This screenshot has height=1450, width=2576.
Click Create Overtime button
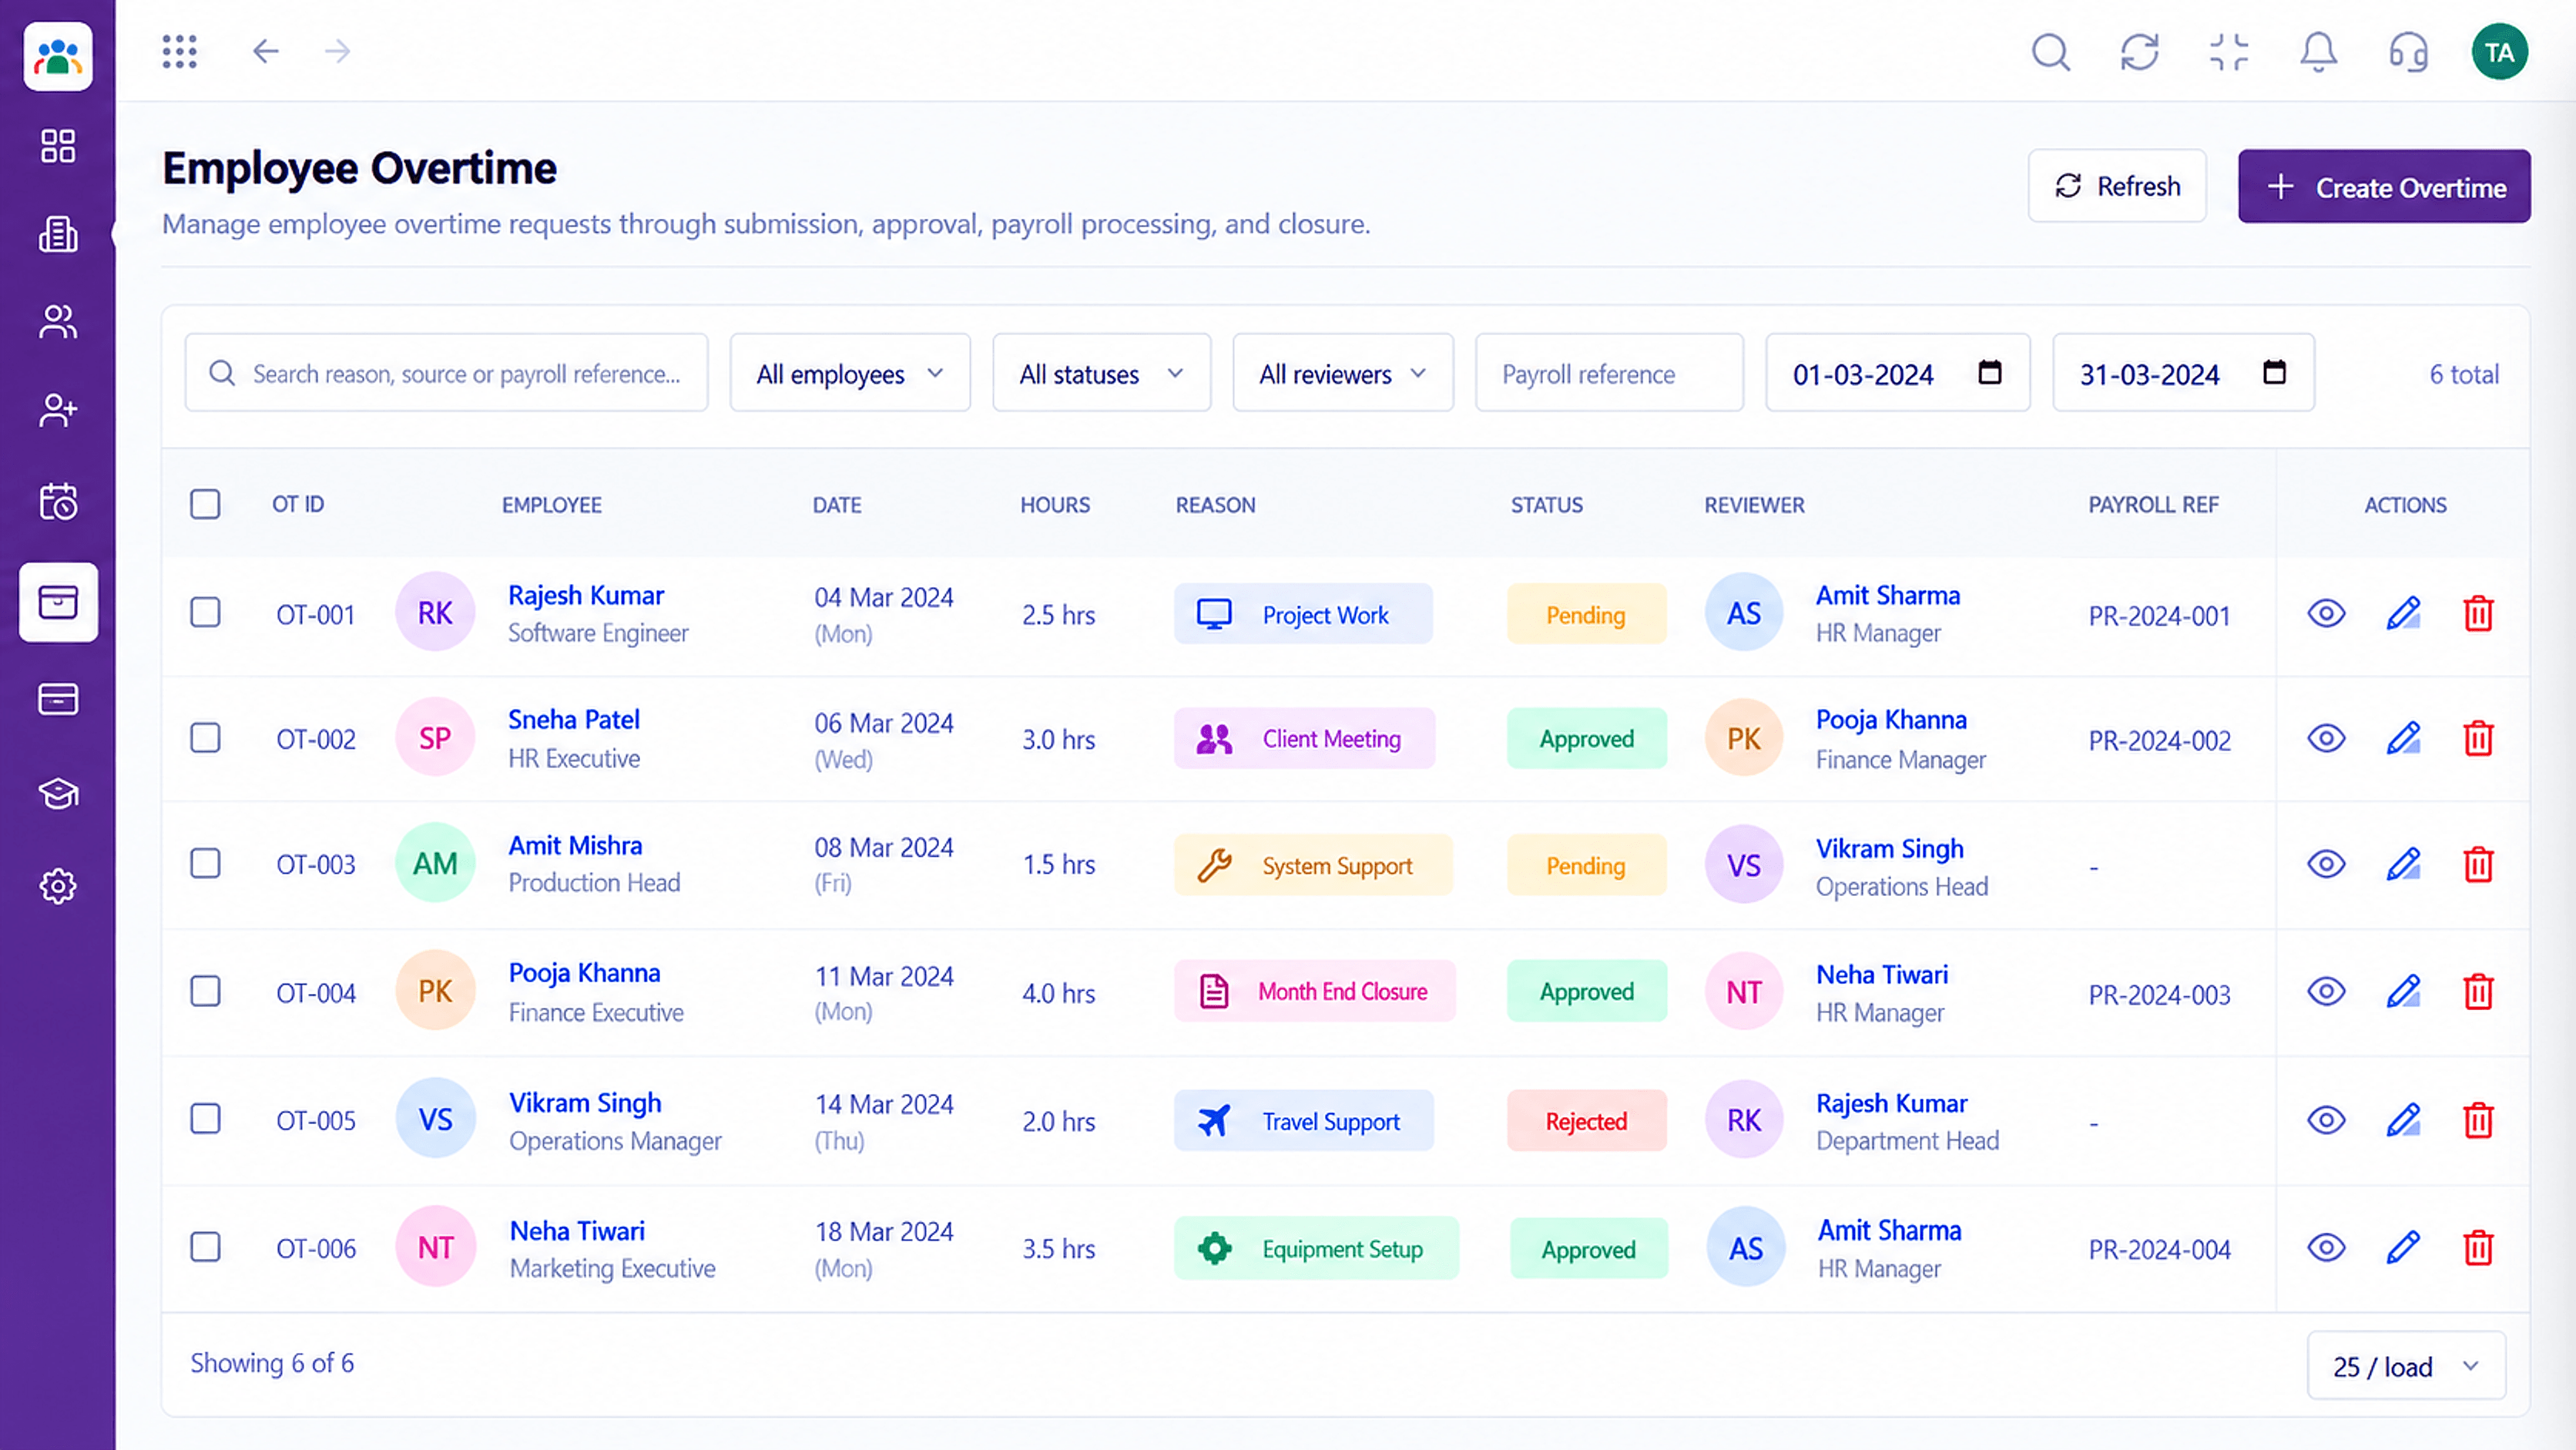click(2384, 187)
